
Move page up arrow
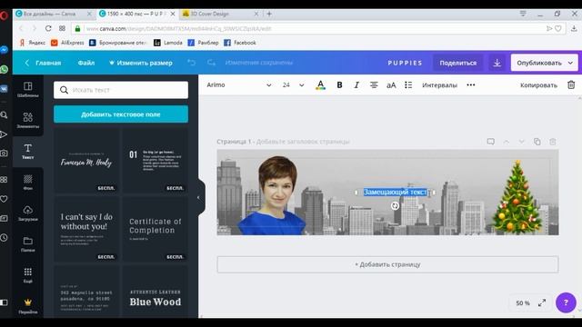tap(507, 142)
